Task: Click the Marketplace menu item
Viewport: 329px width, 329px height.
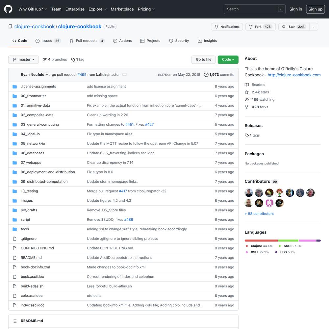Action: pos(122,9)
